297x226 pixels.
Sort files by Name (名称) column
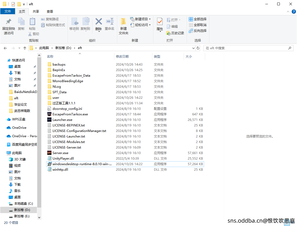coord(50,56)
